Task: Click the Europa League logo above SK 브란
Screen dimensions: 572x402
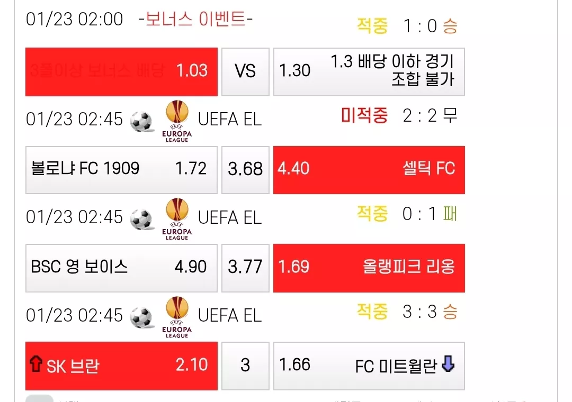Action: [x=177, y=317]
